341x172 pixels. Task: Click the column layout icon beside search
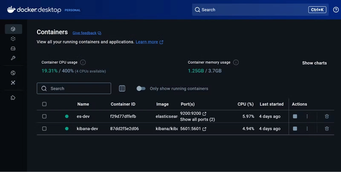click(122, 88)
